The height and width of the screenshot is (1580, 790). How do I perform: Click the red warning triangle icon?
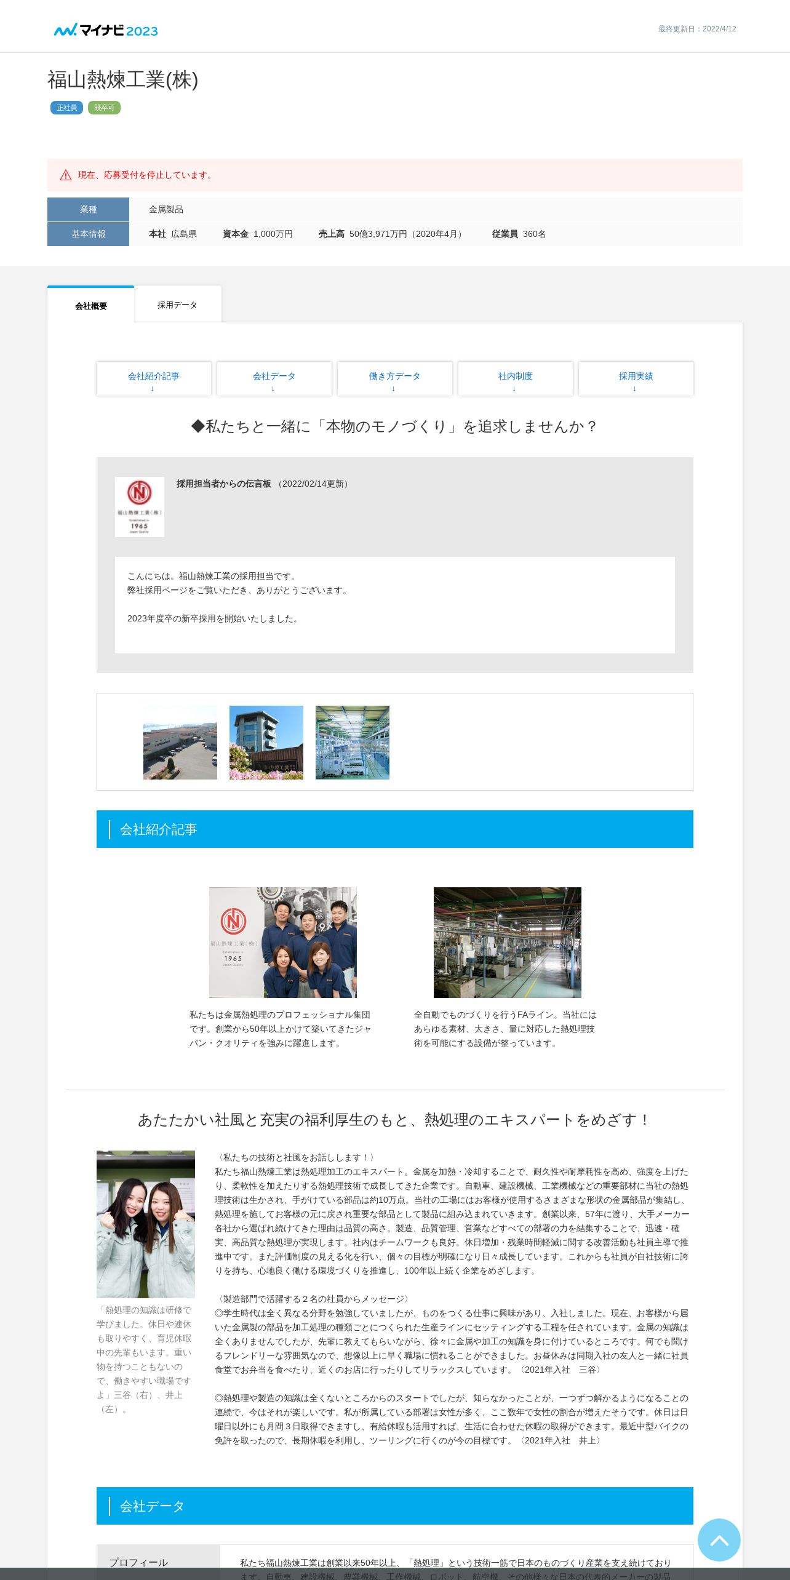pos(66,175)
